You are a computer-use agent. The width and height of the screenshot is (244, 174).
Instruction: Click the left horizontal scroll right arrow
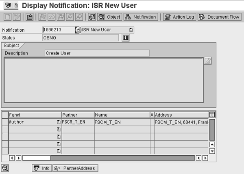[x=19, y=158]
